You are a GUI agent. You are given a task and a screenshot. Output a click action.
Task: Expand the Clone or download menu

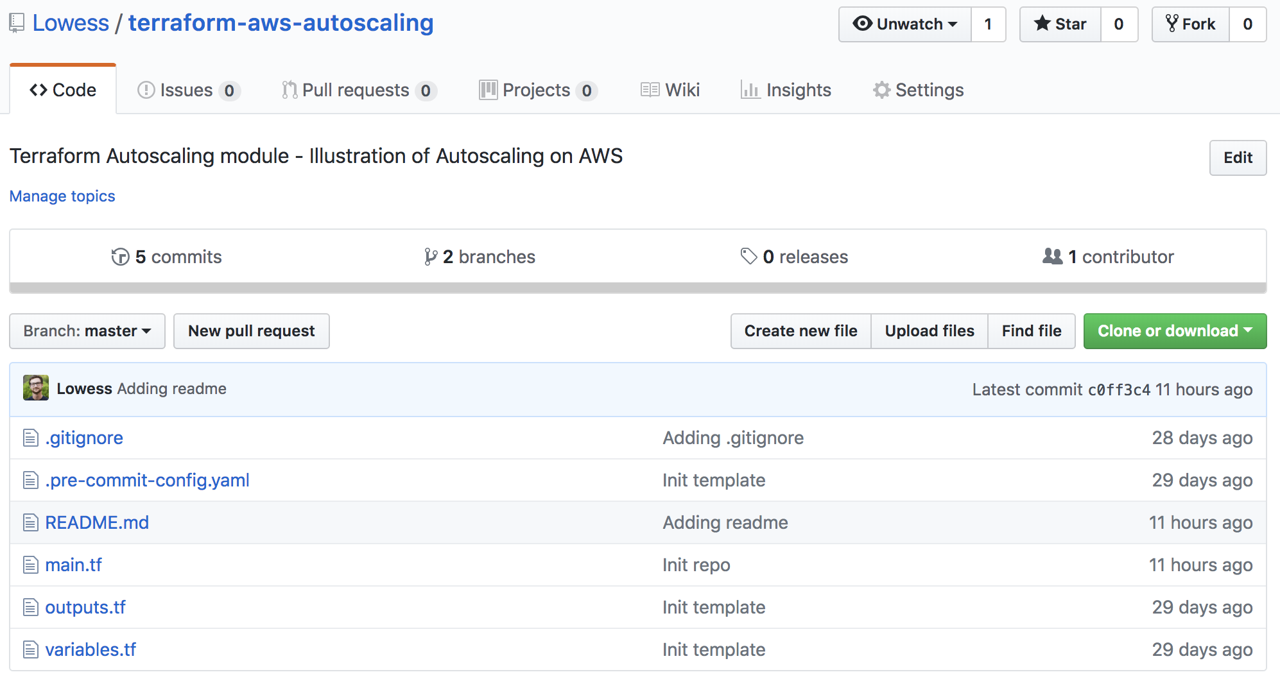click(x=1175, y=331)
